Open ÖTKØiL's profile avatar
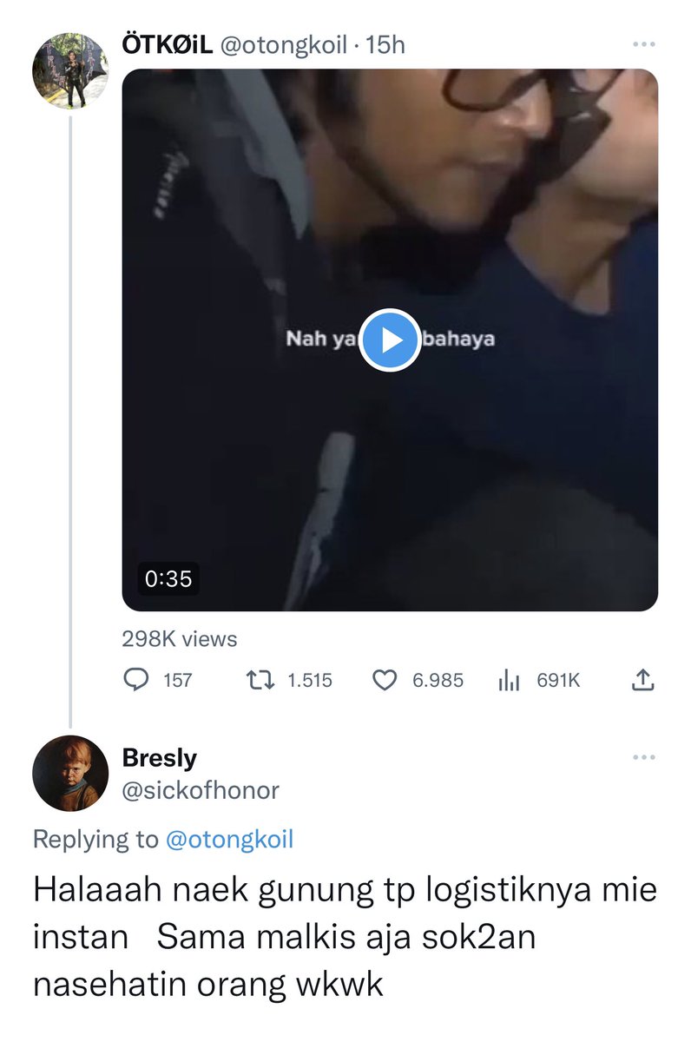Screen dimensions: 691x1042 tap(70, 72)
